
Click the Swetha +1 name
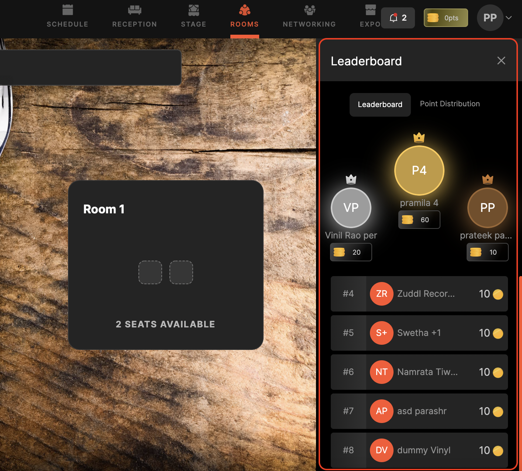point(419,333)
